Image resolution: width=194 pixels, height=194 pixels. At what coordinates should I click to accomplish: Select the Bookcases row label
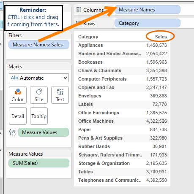pyautogui.click(x=90, y=62)
